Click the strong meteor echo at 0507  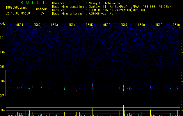124,88
